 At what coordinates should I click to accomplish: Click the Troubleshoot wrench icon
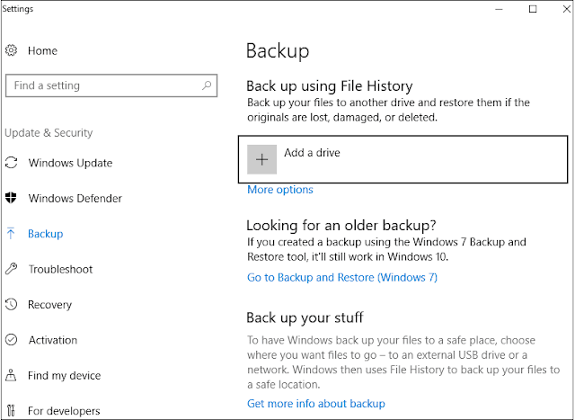tap(11, 269)
